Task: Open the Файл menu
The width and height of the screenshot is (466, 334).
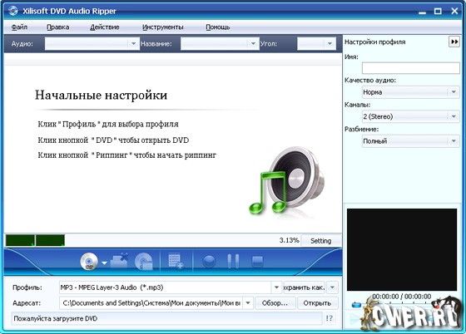Action: click(19, 27)
